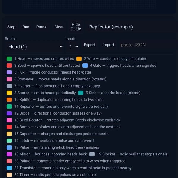Click the Import button

pos(108,45)
